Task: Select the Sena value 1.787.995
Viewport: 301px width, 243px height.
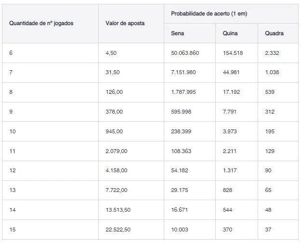Action: pyautogui.click(x=183, y=92)
